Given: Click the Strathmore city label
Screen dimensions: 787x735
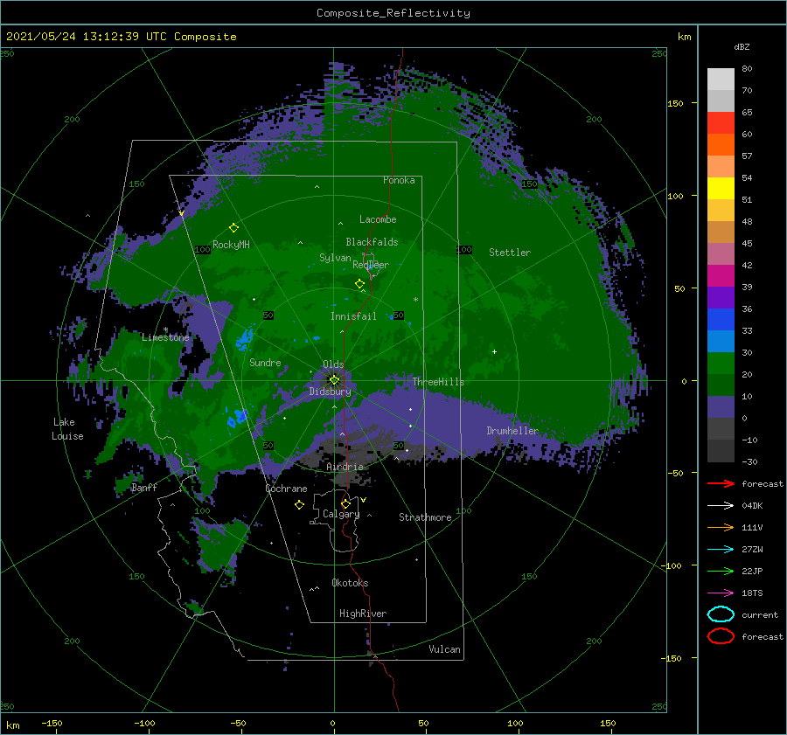Looking at the screenshot, I should coord(425,517).
